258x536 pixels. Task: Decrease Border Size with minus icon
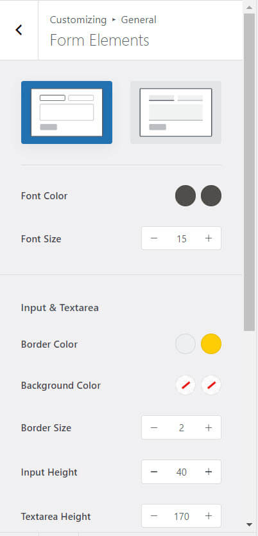pos(154,427)
